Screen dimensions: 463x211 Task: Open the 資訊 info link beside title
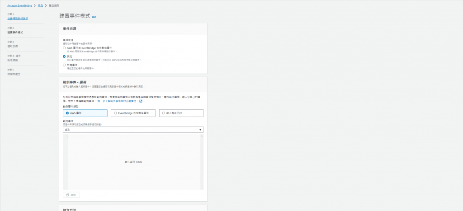pos(94,17)
